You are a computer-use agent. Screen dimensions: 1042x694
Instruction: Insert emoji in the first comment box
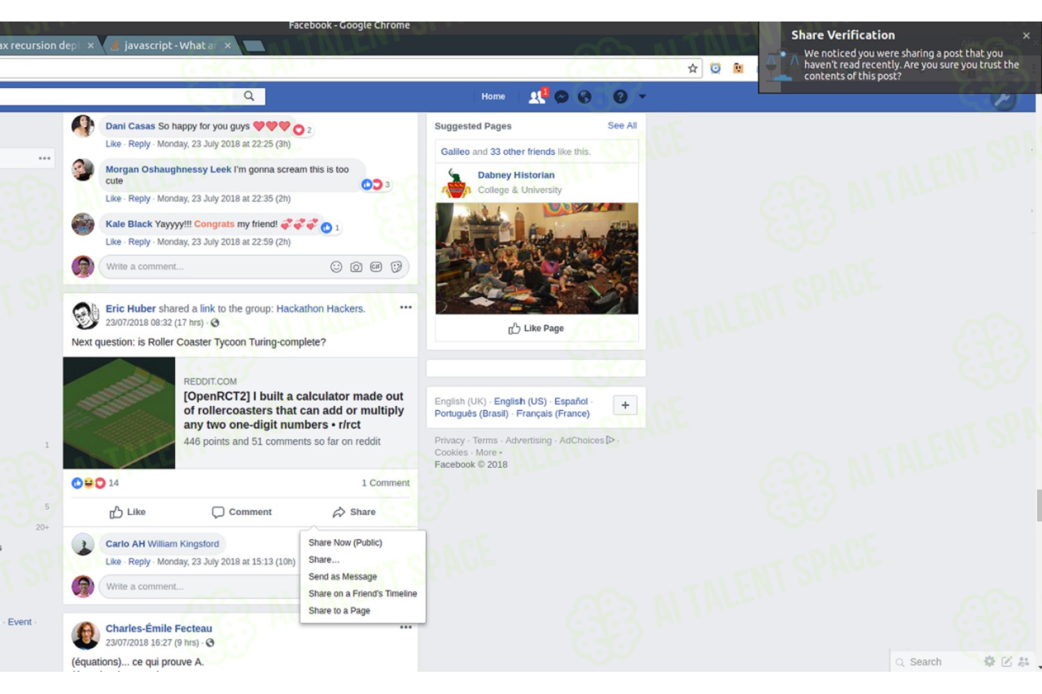tap(336, 266)
